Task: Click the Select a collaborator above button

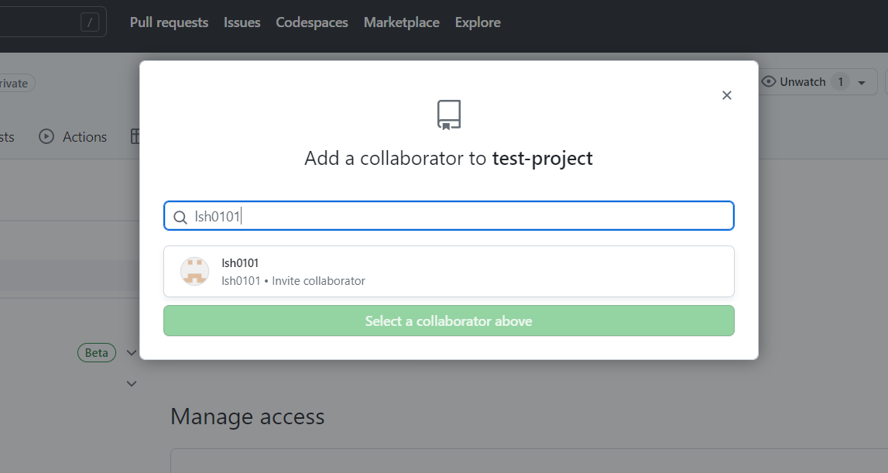Action: [449, 320]
